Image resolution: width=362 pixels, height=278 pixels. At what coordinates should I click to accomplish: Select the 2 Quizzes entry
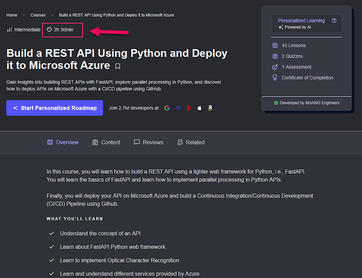tap(293, 56)
